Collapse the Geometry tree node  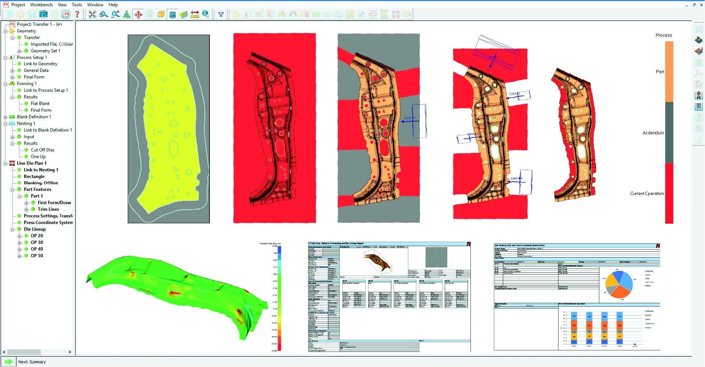click(x=6, y=31)
